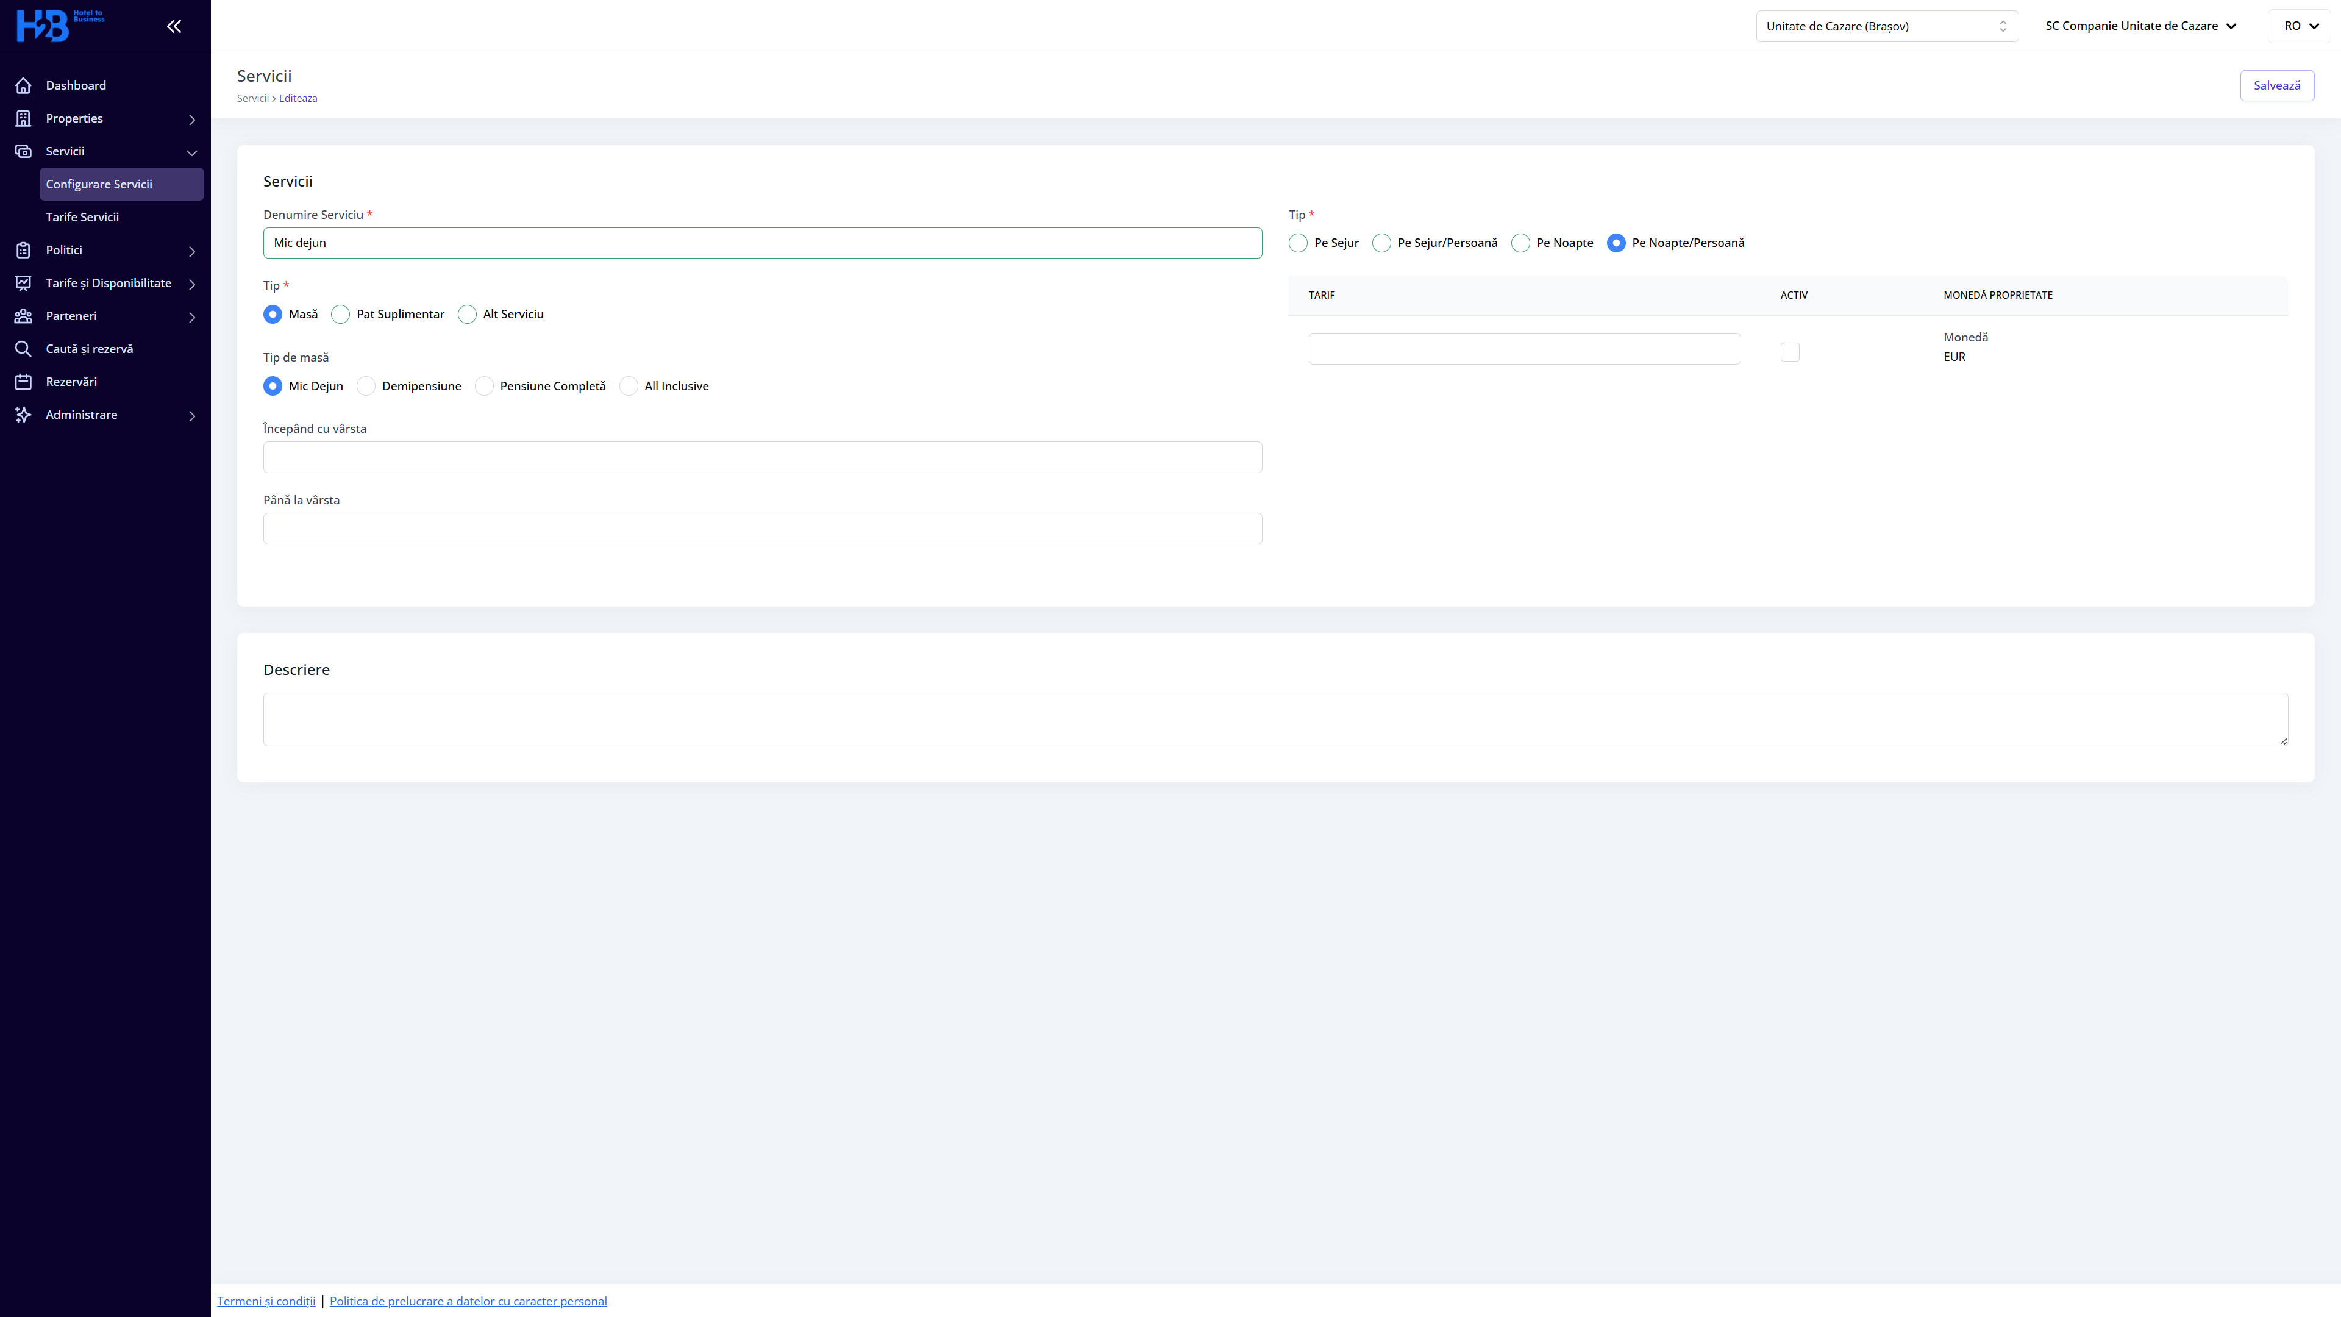
Task: Click the Tarife și Disponibilitate chart icon
Action: click(x=24, y=283)
